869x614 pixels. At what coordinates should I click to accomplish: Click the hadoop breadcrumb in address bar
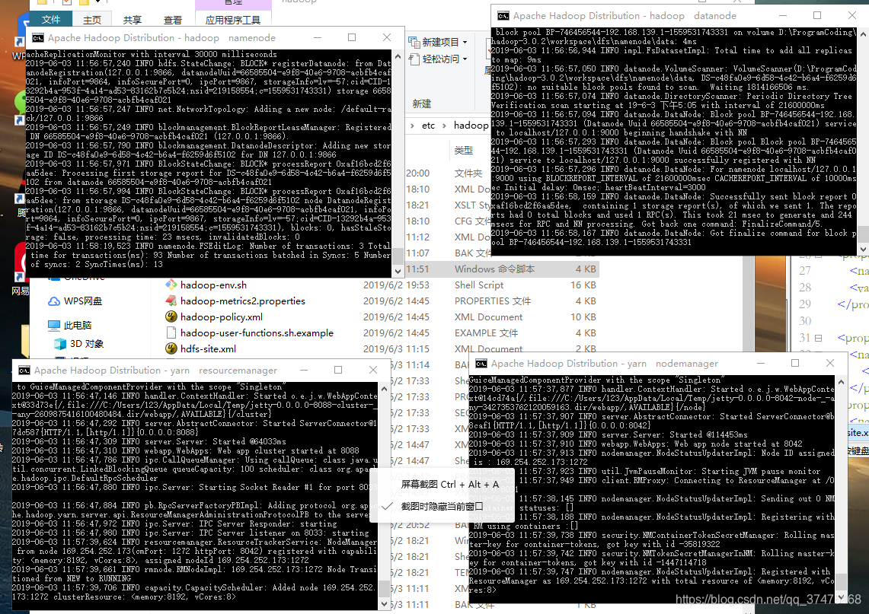click(x=471, y=126)
